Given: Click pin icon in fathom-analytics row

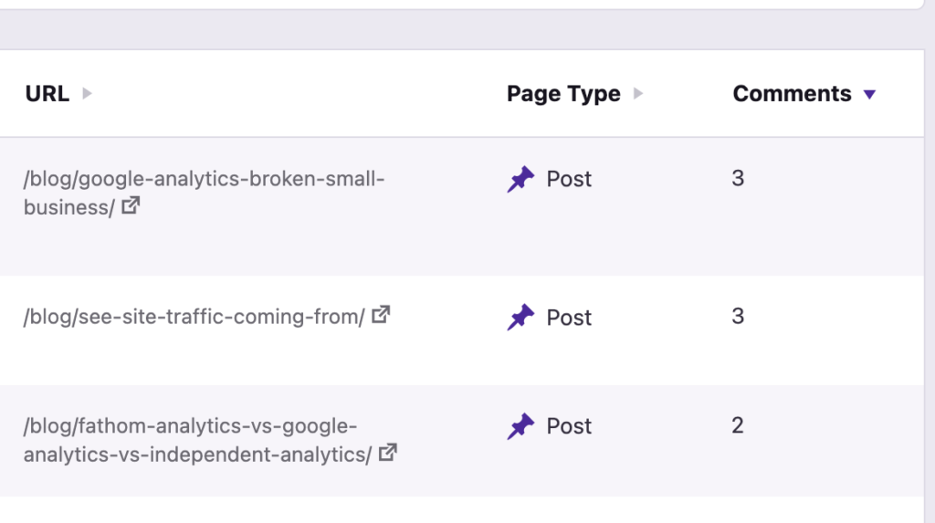Looking at the screenshot, I should pyautogui.click(x=520, y=426).
